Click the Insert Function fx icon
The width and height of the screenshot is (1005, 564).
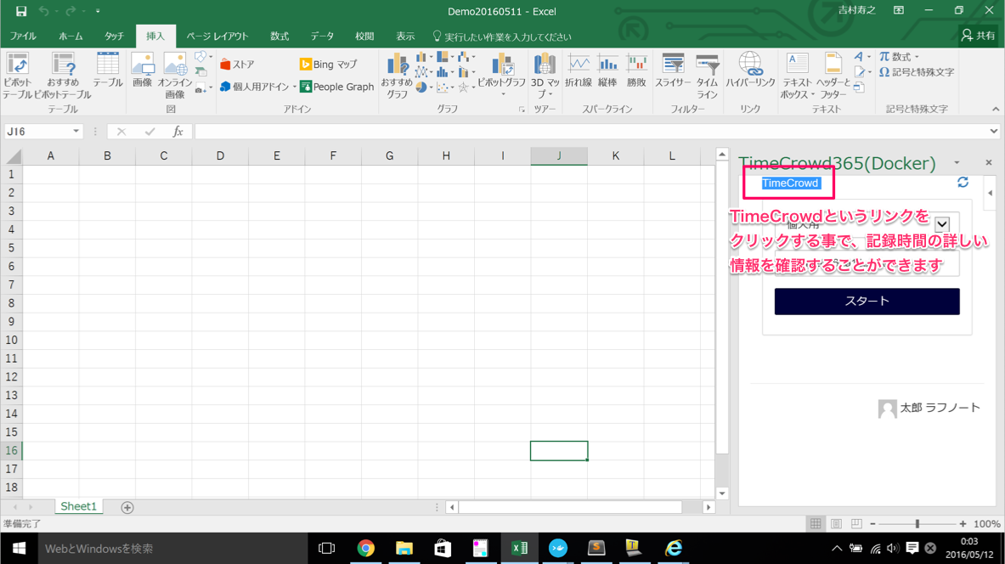(178, 132)
